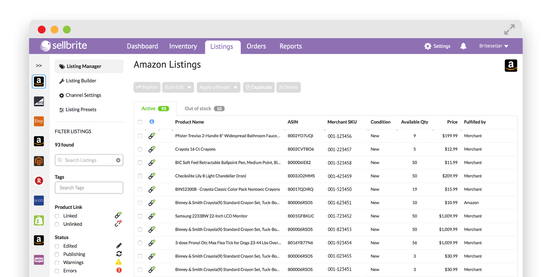Click link icon for 3-dose Pronyl row
This screenshot has width=552, height=277.
pyautogui.click(x=152, y=242)
